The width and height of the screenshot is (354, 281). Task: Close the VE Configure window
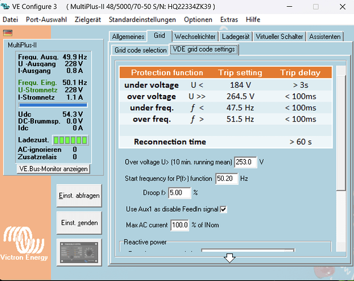[x=343, y=7]
